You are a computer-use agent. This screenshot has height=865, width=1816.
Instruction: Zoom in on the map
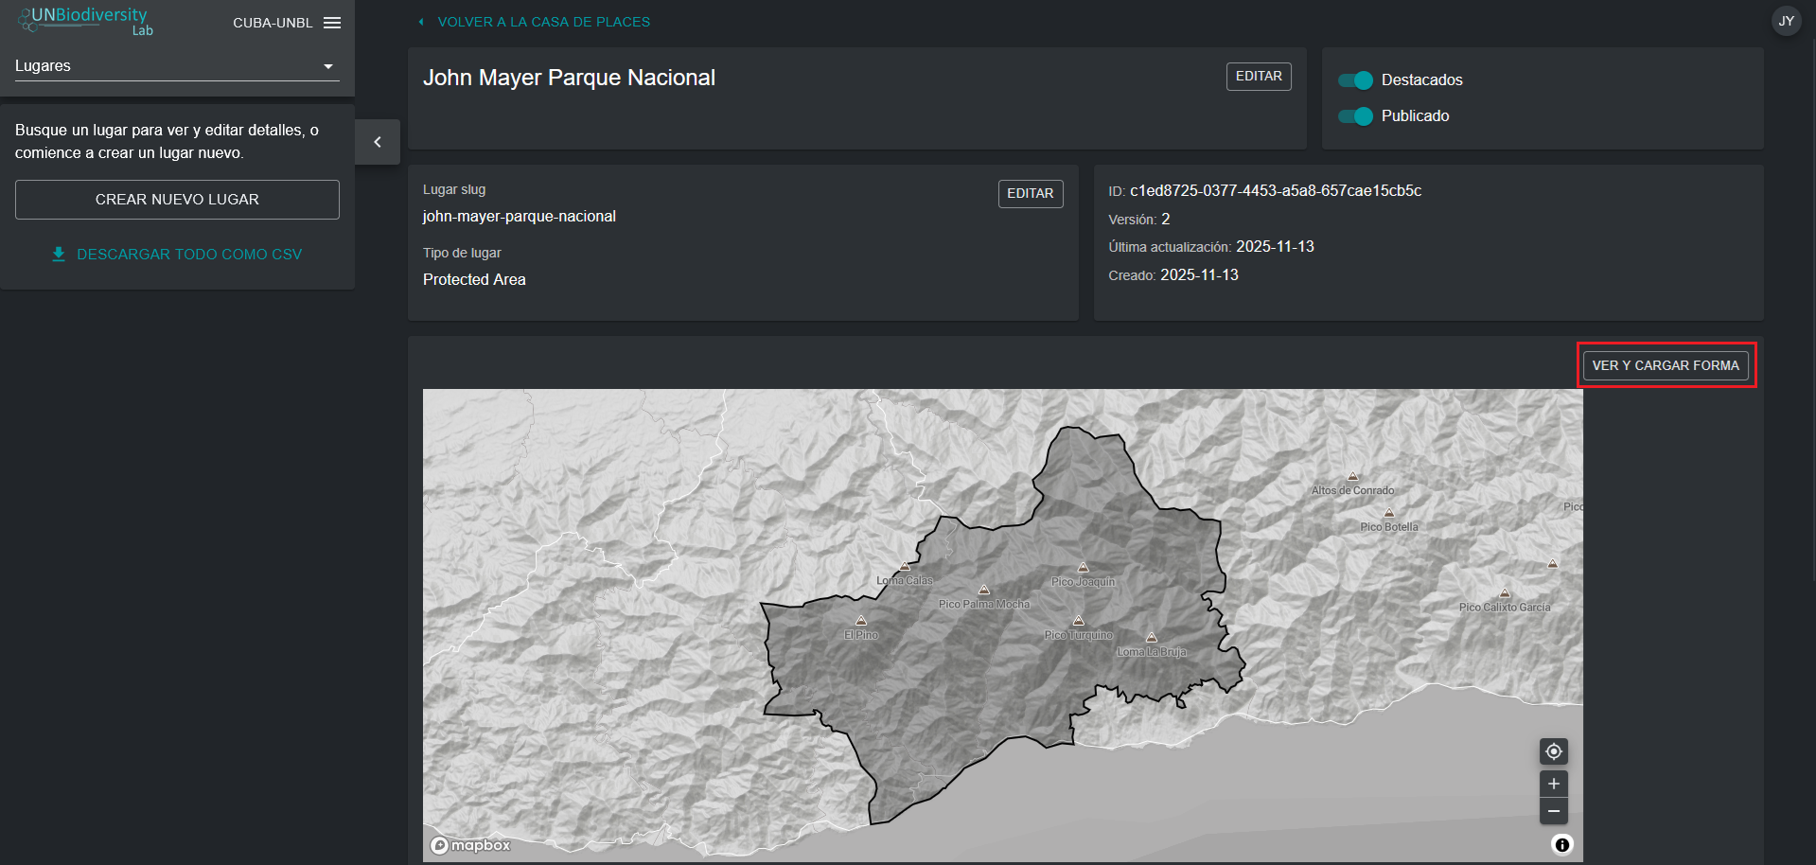coord(1553,784)
